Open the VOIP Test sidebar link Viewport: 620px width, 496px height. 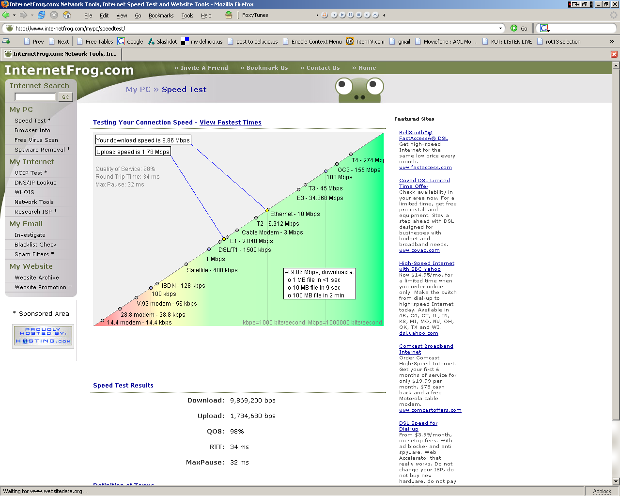click(x=31, y=173)
